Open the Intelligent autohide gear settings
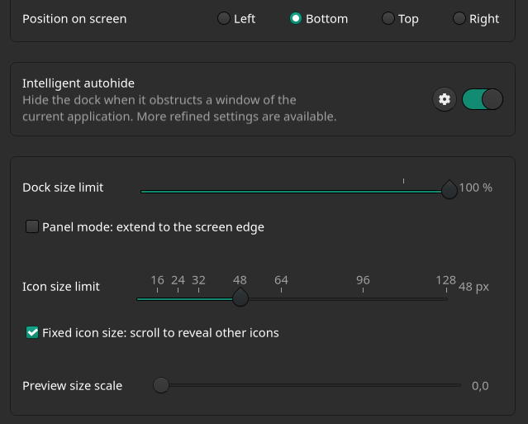The height and width of the screenshot is (424, 528). pyautogui.click(x=445, y=100)
